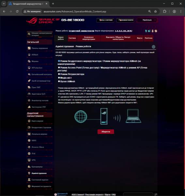
Task: Open the IPv6 sidebar item
Action: click(39, 154)
